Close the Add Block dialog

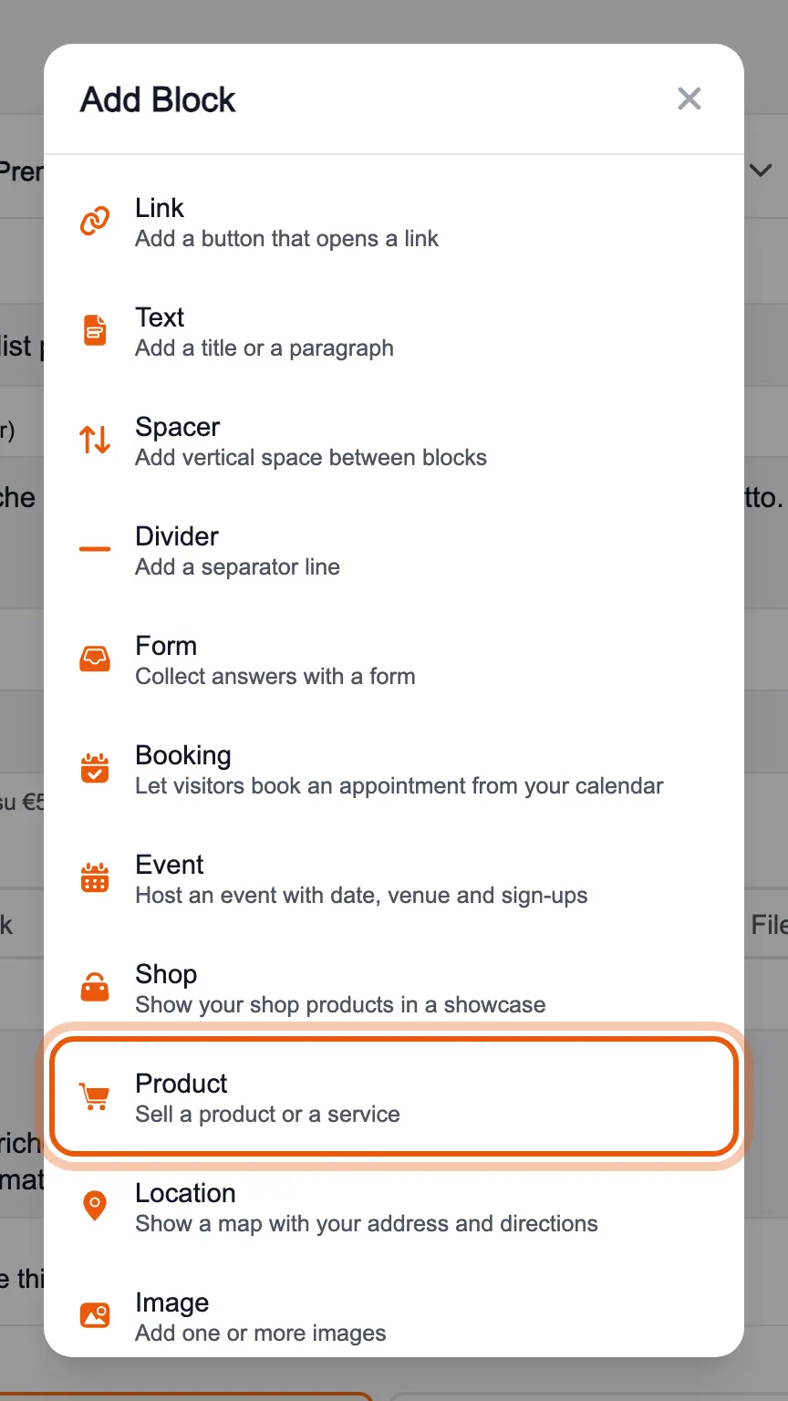[x=689, y=99]
